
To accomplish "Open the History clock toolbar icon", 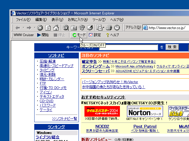I will point(90,28).
